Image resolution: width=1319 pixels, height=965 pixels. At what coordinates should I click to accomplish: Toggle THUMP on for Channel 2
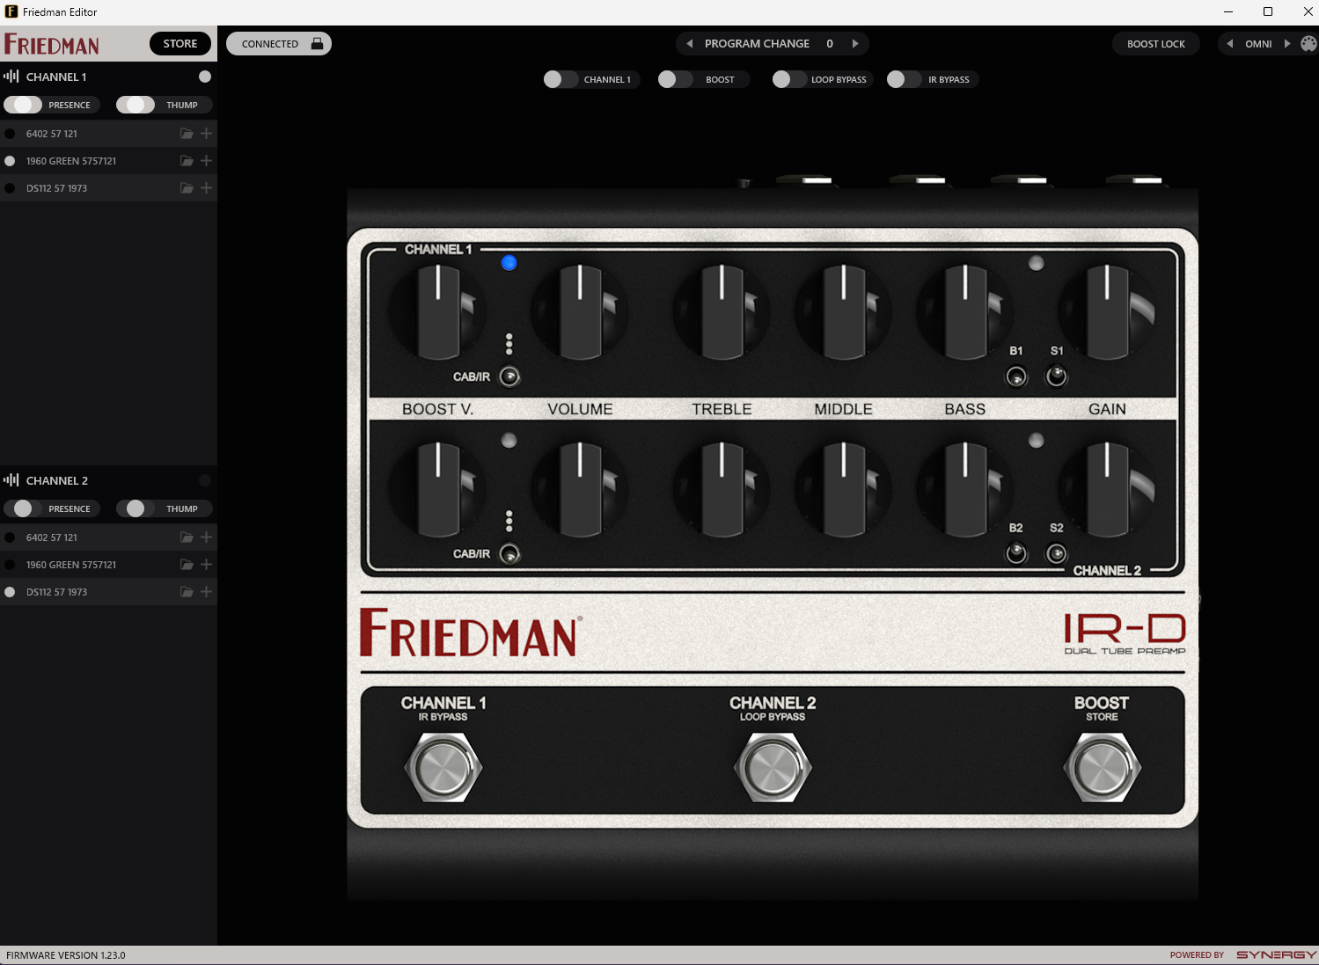point(136,508)
